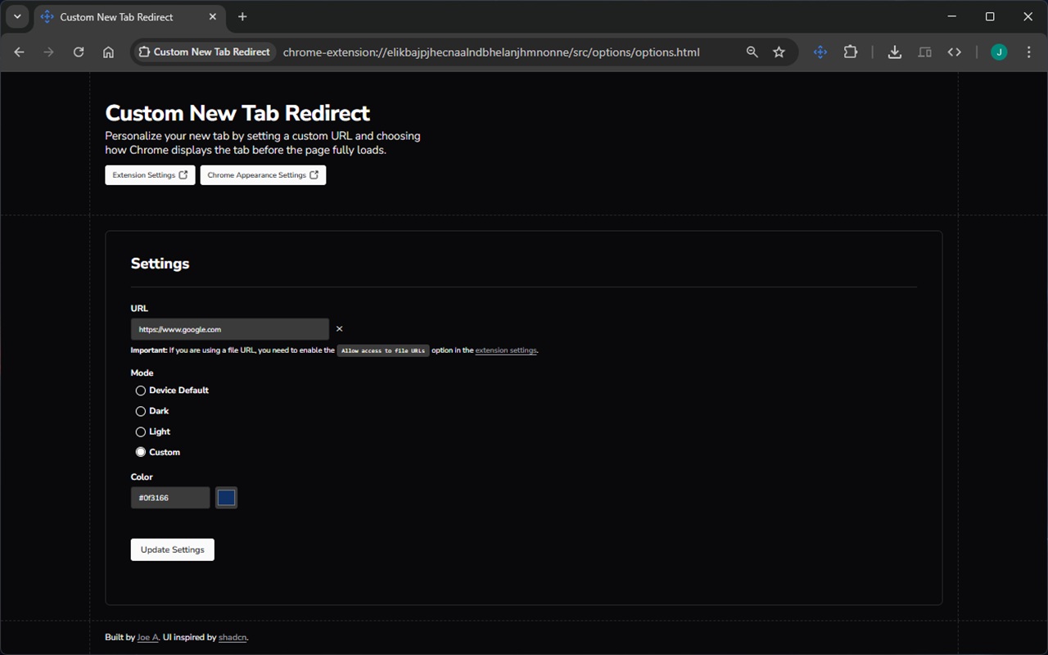Open the Chrome Downloads icon
The height and width of the screenshot is (655, 1048).
(x=895, y=52)
